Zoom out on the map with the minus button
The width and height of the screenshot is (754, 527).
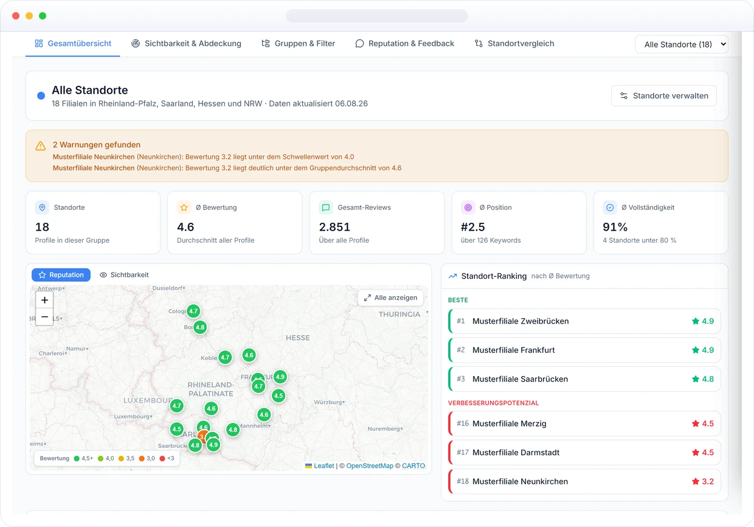[44, 317]
